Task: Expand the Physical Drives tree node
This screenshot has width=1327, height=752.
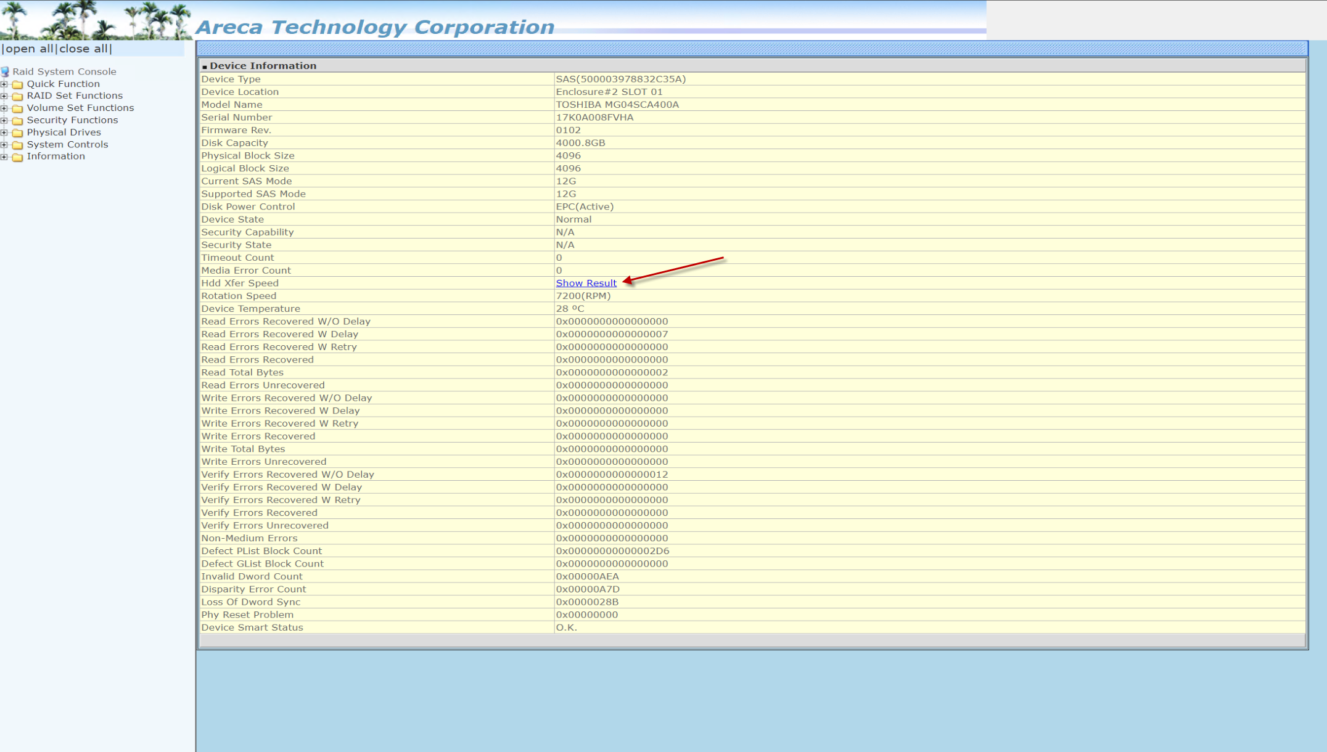Action: click(x=4, y=133)
